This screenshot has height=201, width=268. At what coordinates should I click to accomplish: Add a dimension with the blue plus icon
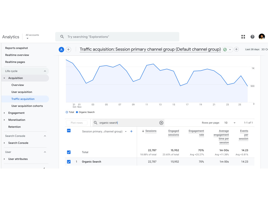pyautogui.click(x=131, y=131)
